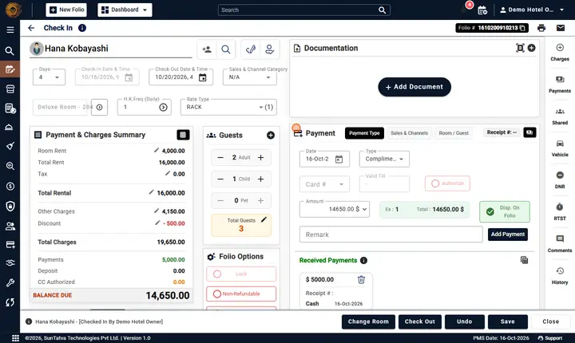The image size is (575, 343).
Task: Show the Check In info icon
Action: click(82, 28)
